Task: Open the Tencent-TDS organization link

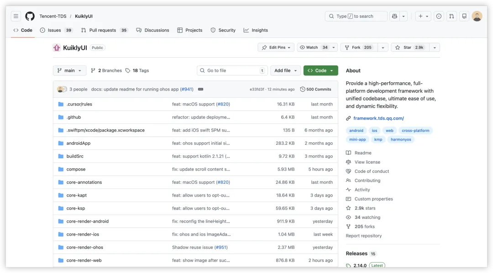Action: [x=53, y=16]
